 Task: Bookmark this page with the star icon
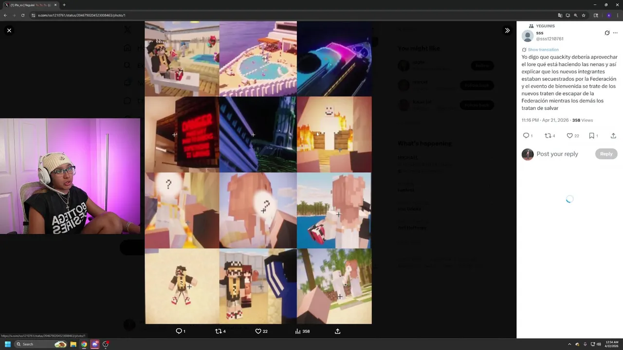pos(584,15)
